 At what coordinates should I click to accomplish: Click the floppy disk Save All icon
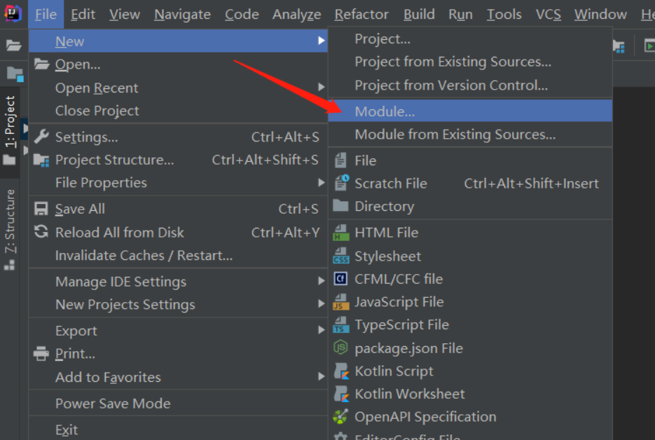[x=41, y=209]
